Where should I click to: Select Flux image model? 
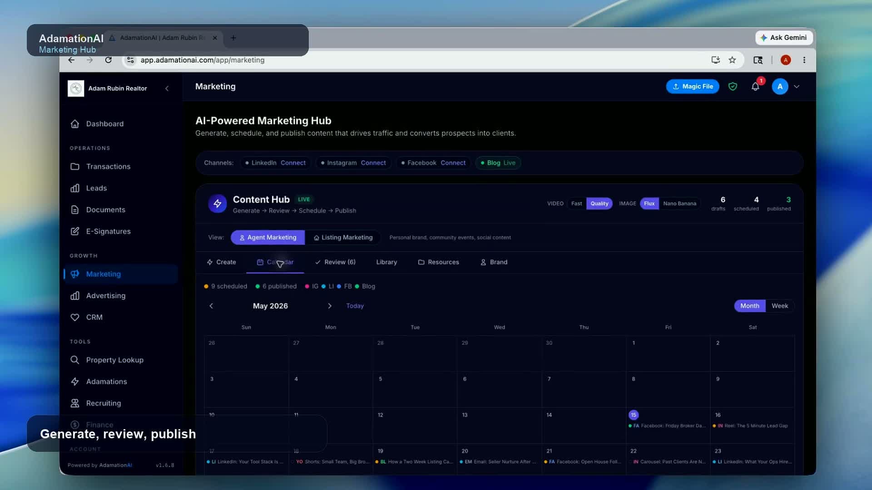649,204
